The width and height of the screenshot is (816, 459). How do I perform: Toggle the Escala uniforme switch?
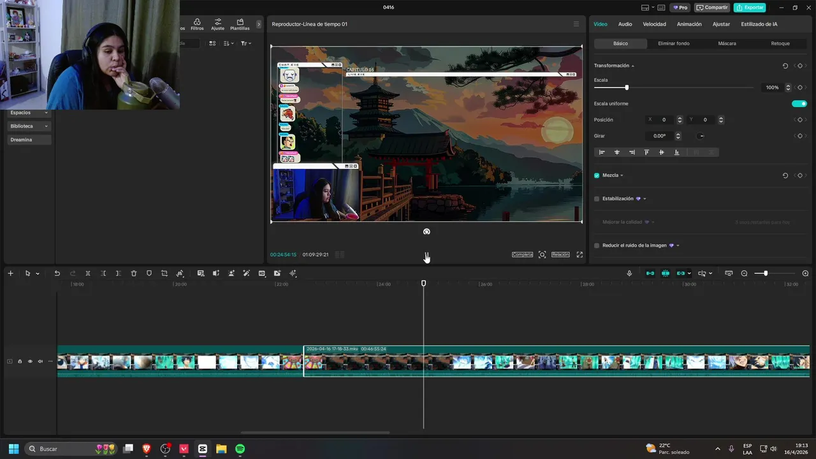799,103
